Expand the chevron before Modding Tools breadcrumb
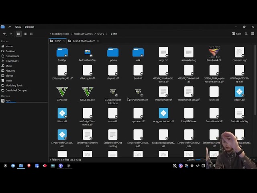Screen dimensions: 257x193 [x=50, y=34]
